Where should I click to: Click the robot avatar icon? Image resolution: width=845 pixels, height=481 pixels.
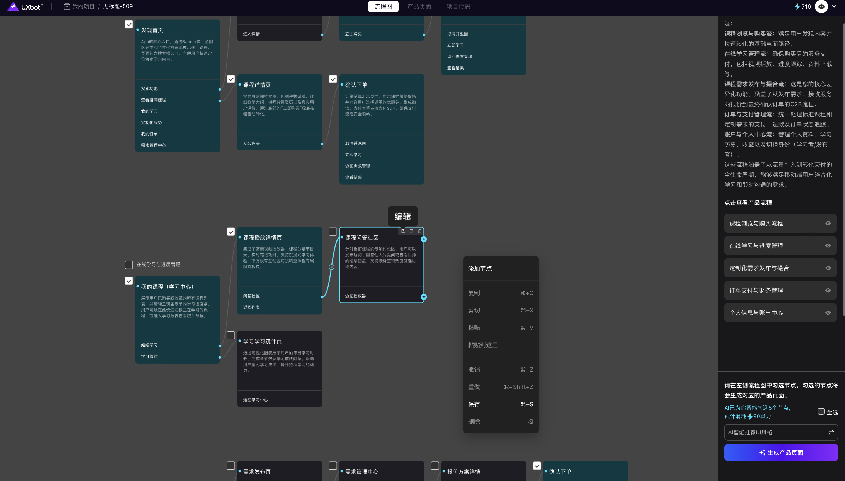click(x=821, y=7)
